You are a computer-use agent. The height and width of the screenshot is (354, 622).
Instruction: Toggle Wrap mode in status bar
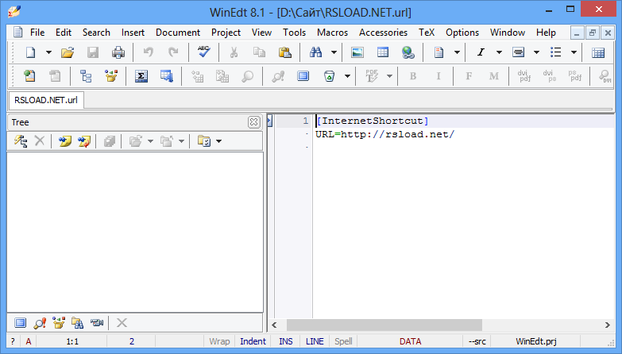219,341
